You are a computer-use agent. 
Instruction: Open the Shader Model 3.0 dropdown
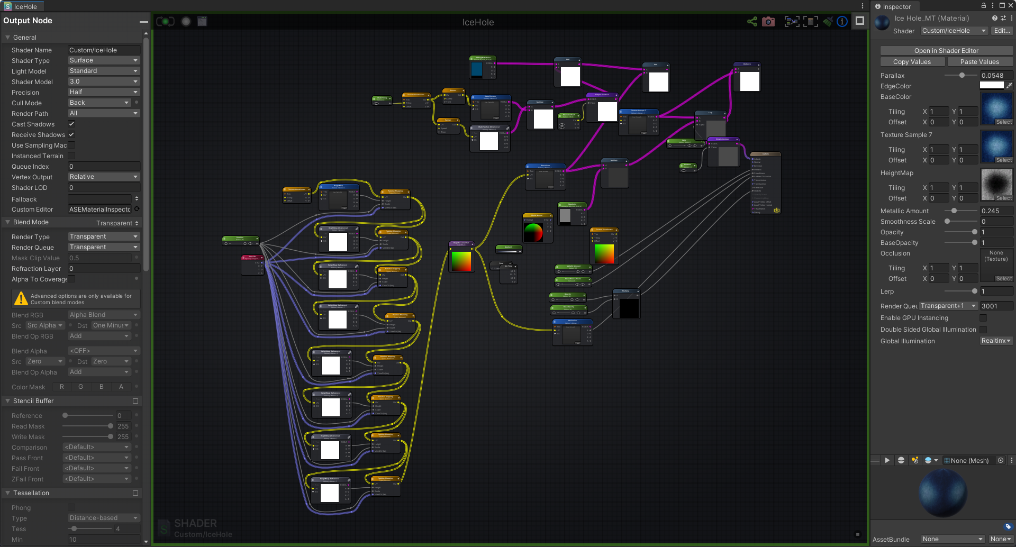coord(104,81)
